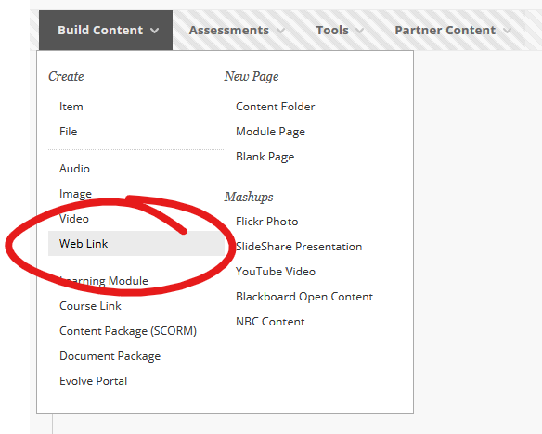Select the NBC Content mashup

tap(270, 322)
